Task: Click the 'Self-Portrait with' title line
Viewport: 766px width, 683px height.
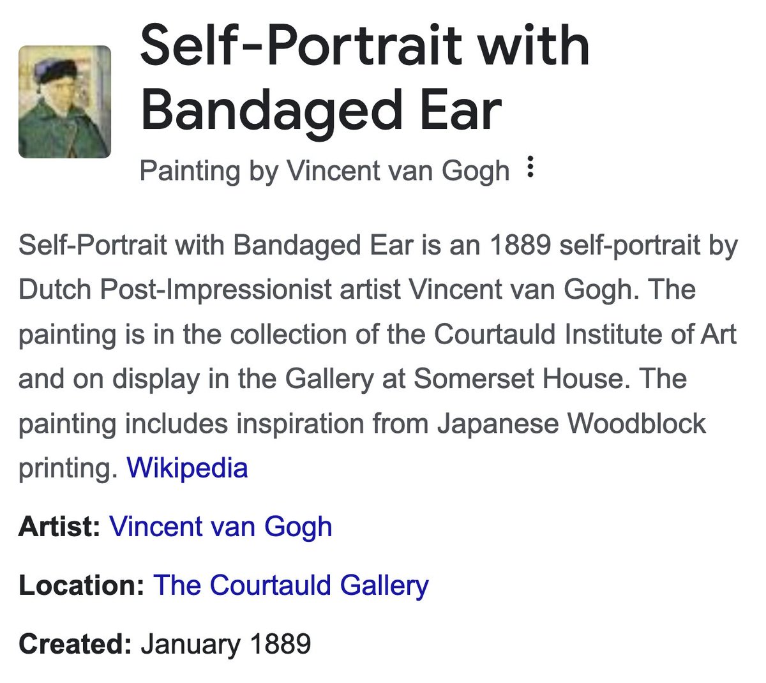Action: (364, 45)
